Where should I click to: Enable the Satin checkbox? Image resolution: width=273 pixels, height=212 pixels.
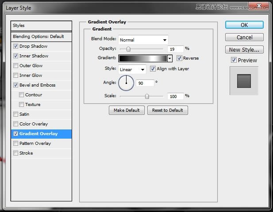click(15, 114)
